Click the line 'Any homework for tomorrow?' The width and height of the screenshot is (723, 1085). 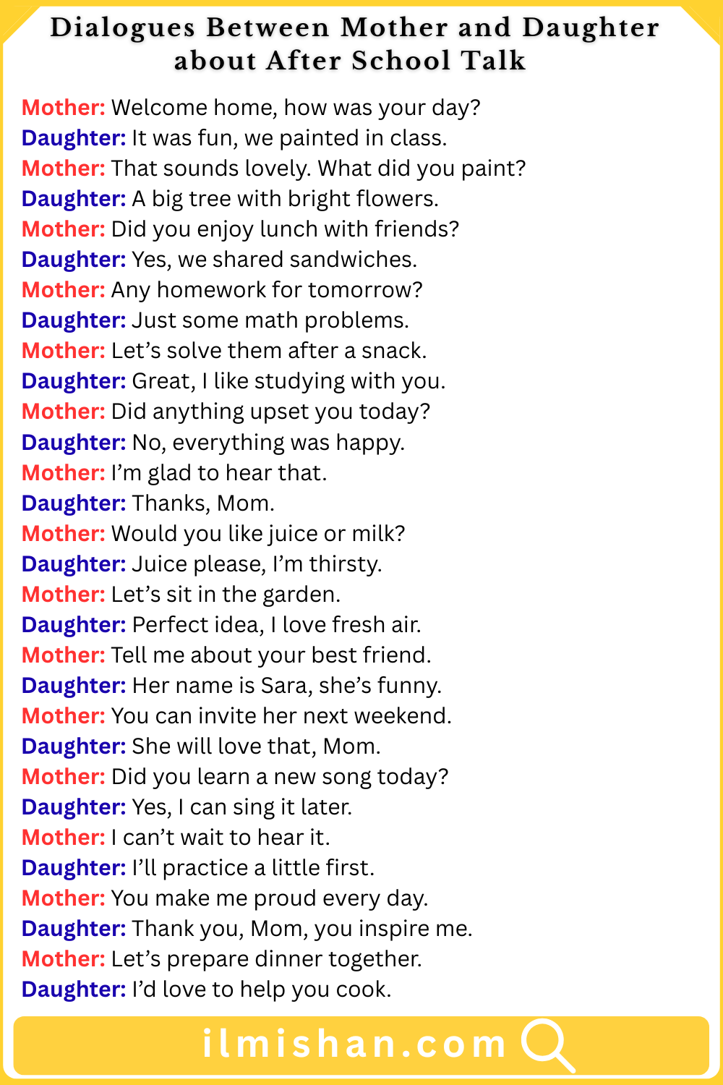pyautogui.click(x=266, y=290)
